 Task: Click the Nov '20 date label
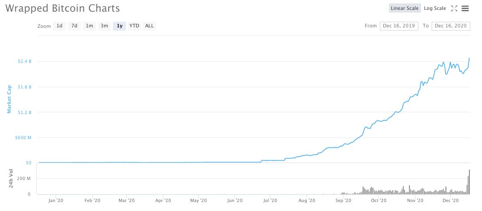point(415,201)
